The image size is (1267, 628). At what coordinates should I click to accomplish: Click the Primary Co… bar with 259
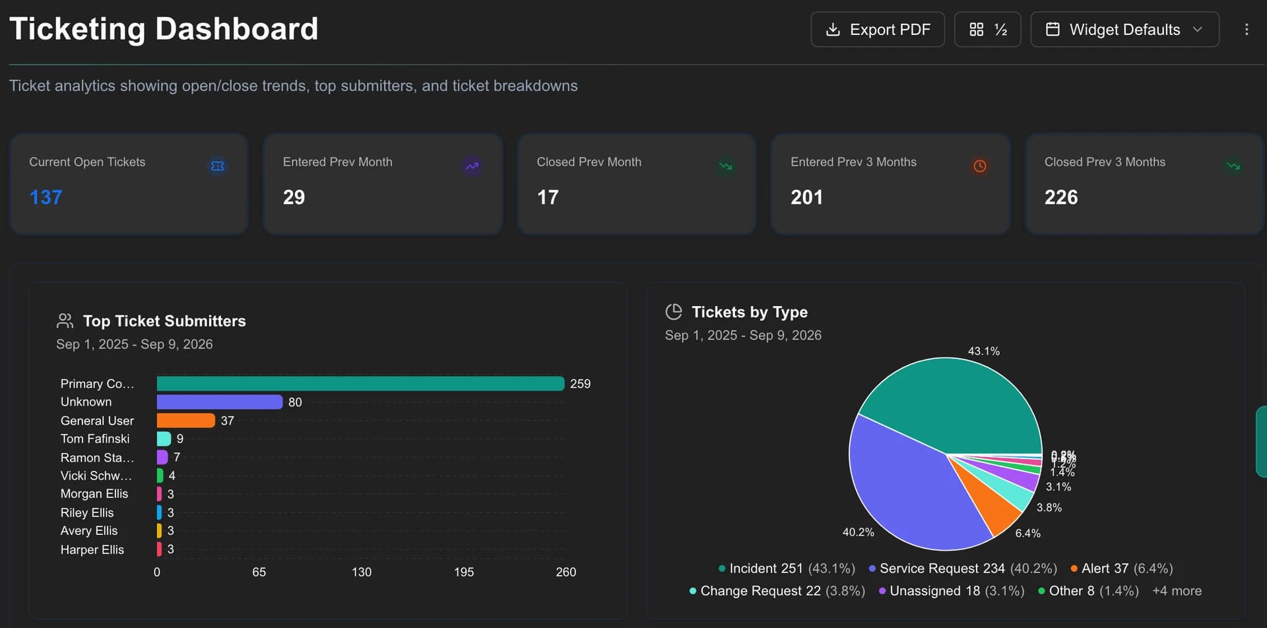point(360,384)
